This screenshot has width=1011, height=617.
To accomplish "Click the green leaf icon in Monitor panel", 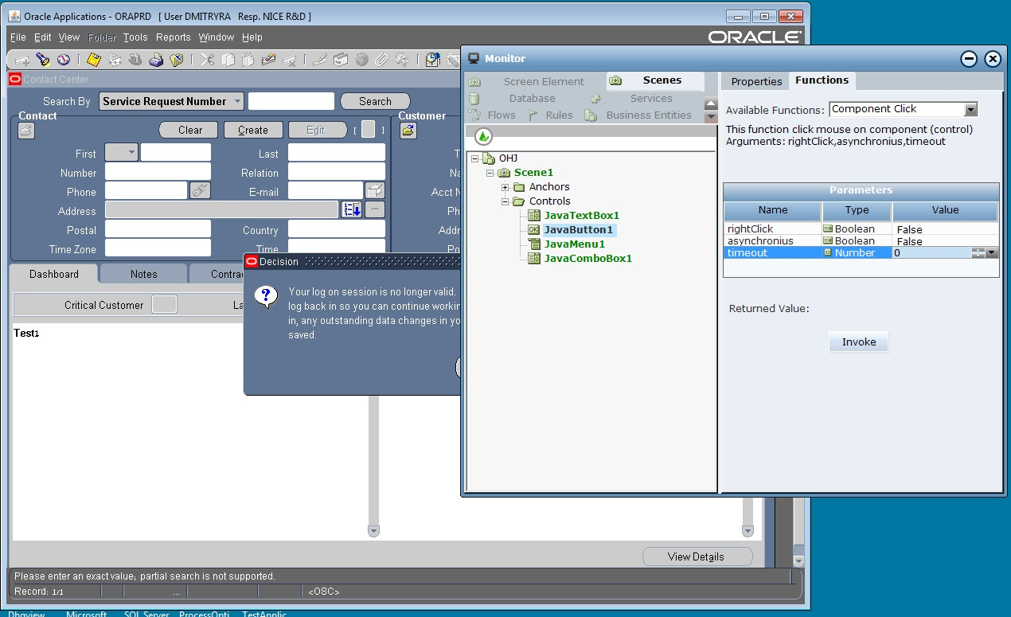I will point(484,136).
